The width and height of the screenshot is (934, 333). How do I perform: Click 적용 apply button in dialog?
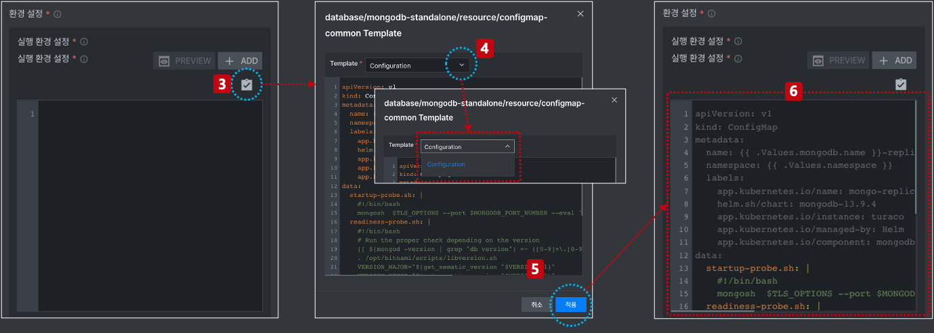[571, 305]
